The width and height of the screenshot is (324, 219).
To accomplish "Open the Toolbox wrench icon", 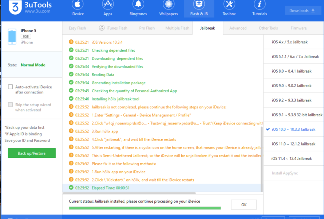I will point(229,5).
